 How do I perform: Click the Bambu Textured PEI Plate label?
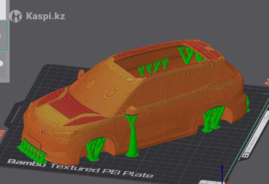point(80,168)
